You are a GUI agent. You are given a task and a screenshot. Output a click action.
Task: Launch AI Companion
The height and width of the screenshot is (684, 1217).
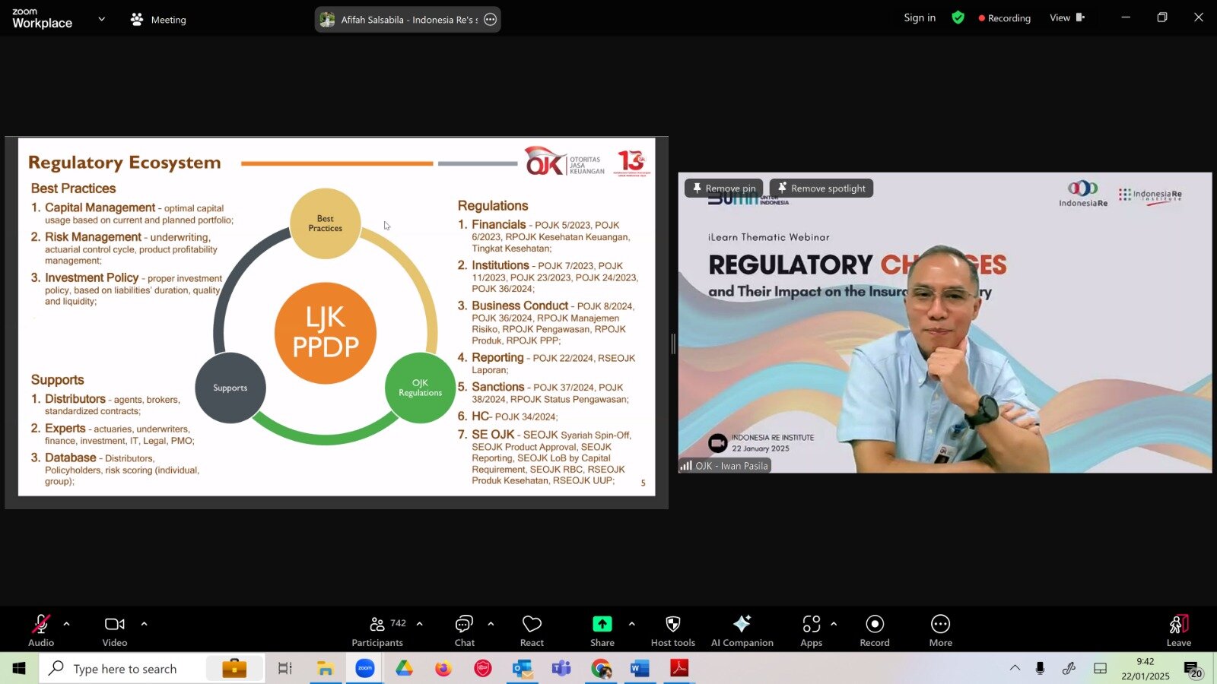tap(742, 631)
